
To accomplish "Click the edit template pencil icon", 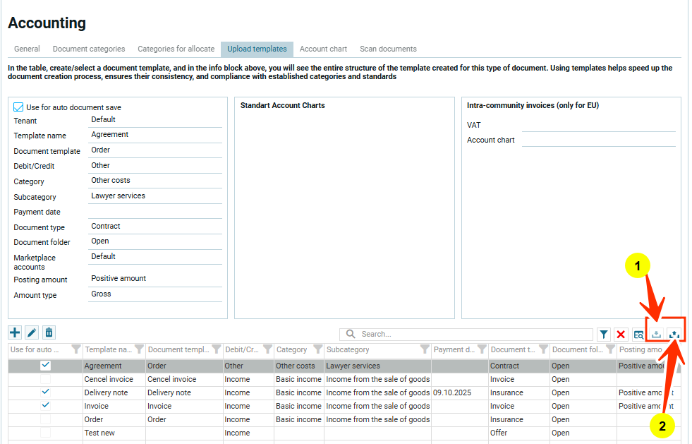I will pos(32,332).
